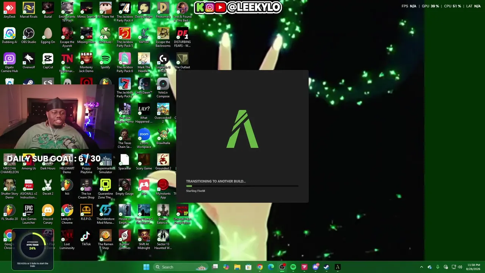Image resolution: width=485 pixels, height=273 pixels.
Task: Select the Photomaly desktop icon
Action: [x=163, y=10]
